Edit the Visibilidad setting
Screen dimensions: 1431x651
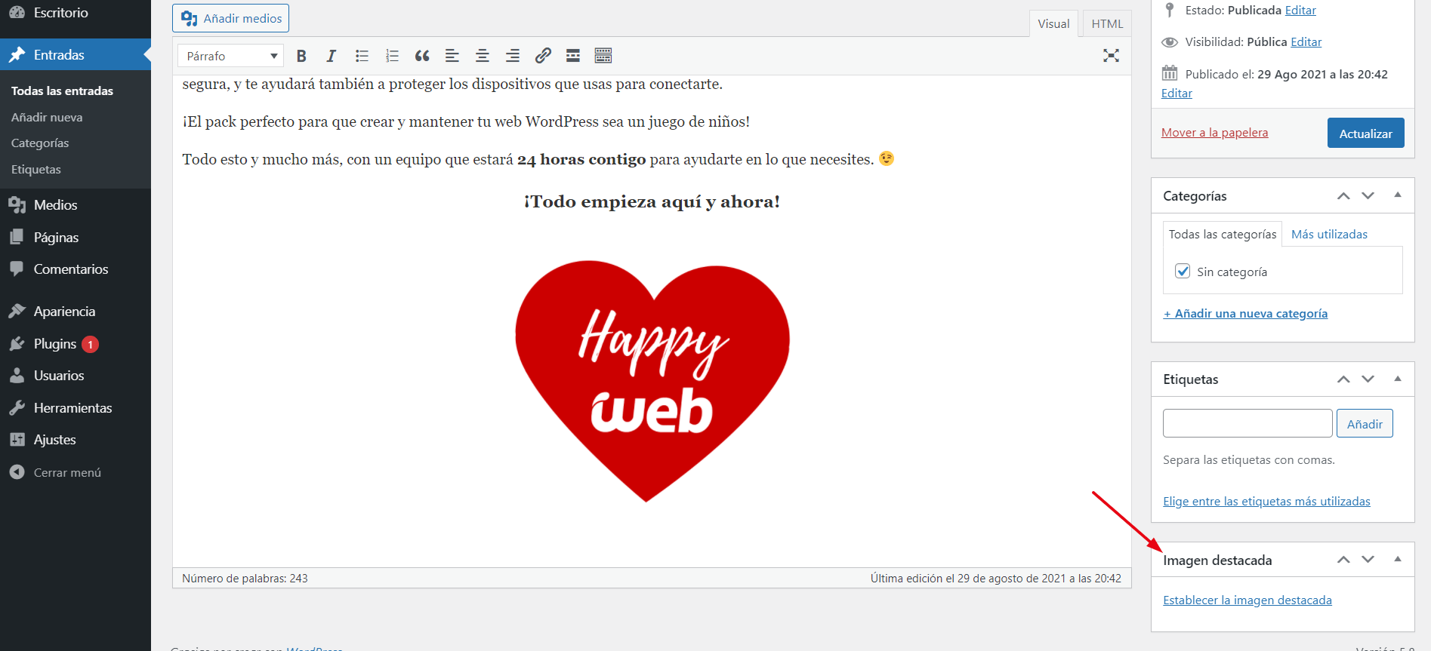(x=1306, y=42)
